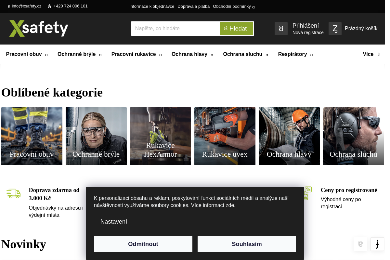
Task: Click the Oblíbené kategorie heading
Action: (52, 93)
